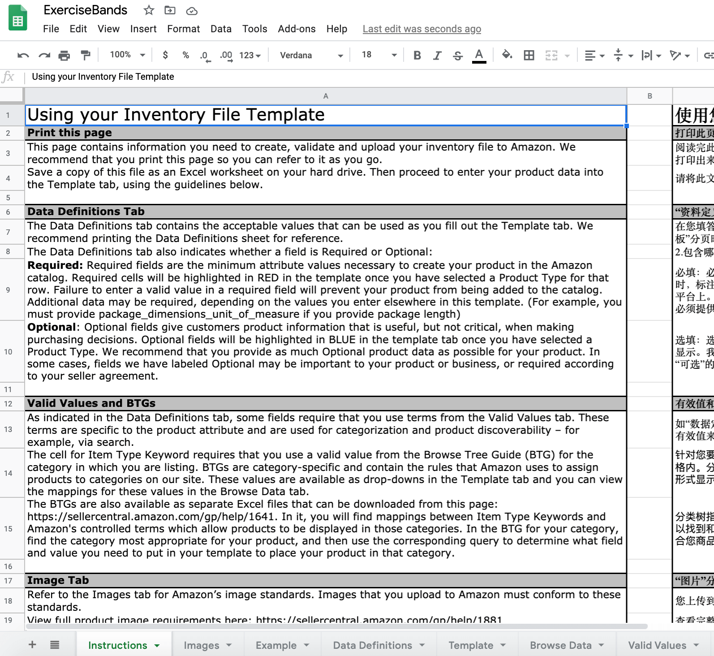
Task: Toggle bold formatting
Action: pyautogui.click(x=417, y=56)
